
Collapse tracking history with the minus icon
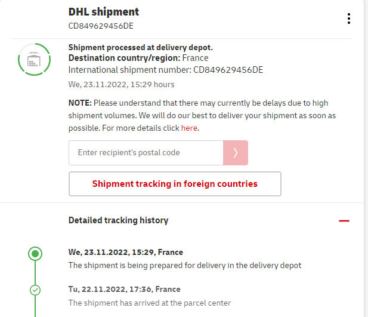[344, 221]
